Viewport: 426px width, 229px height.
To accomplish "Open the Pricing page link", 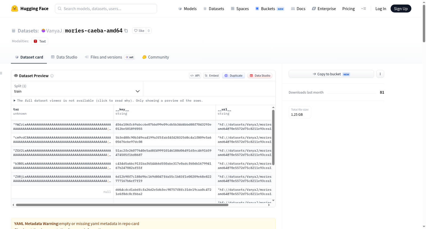I will click(349, 9).
